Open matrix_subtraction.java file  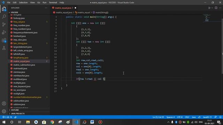click(x=24, y=65)
